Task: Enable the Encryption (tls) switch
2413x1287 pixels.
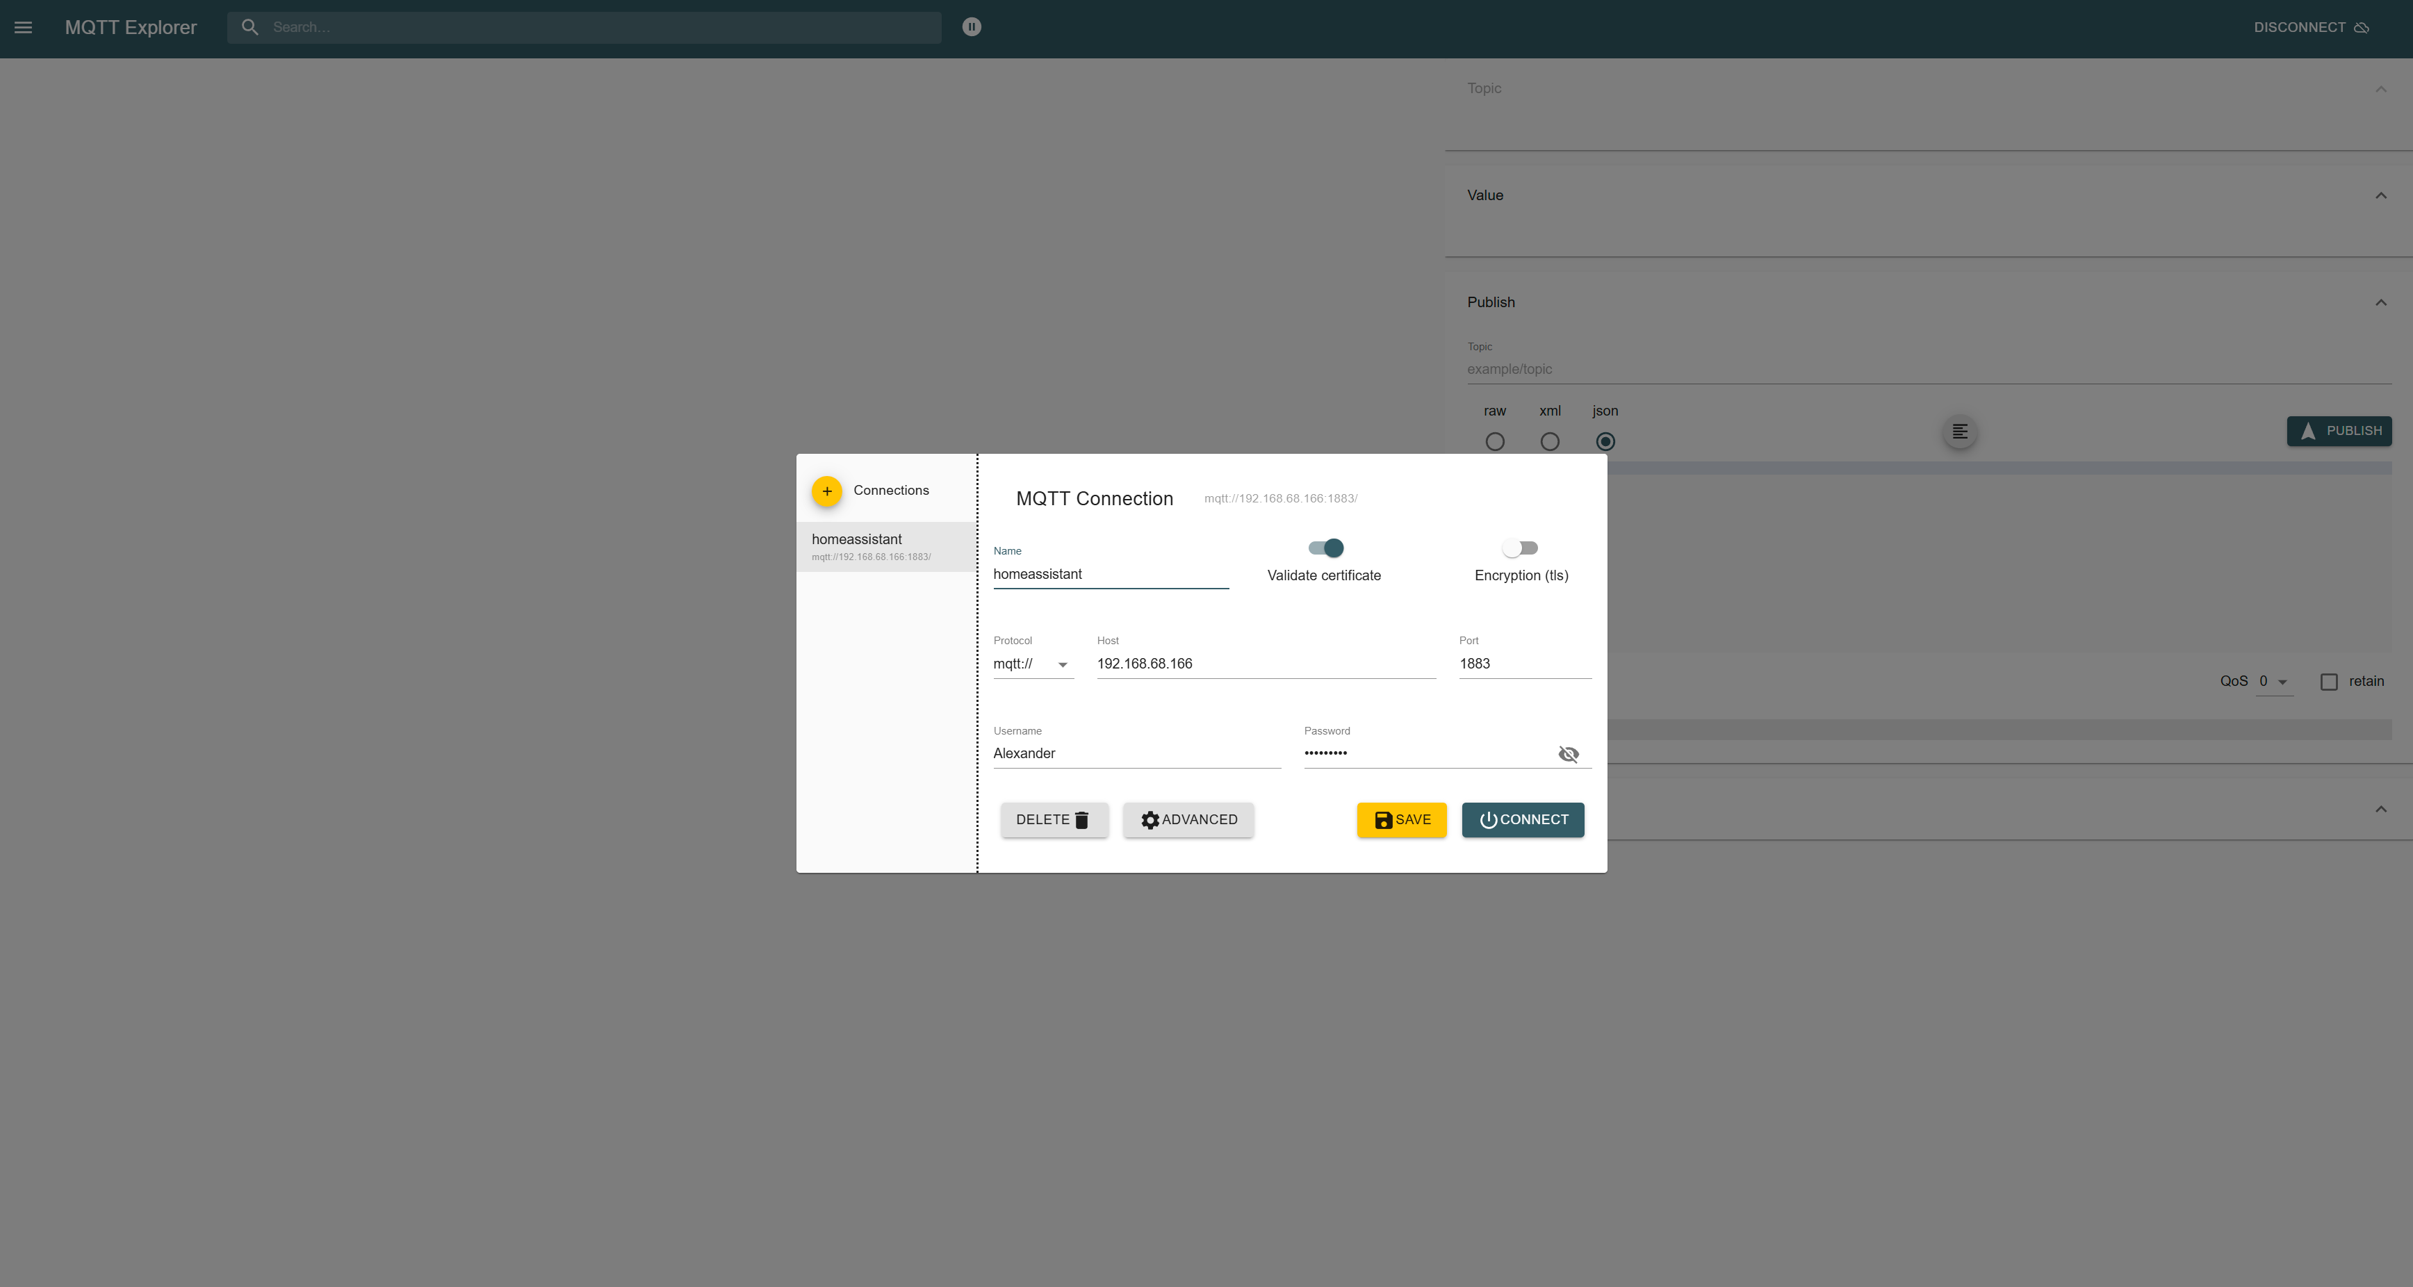Action: tap(1519, 548)
